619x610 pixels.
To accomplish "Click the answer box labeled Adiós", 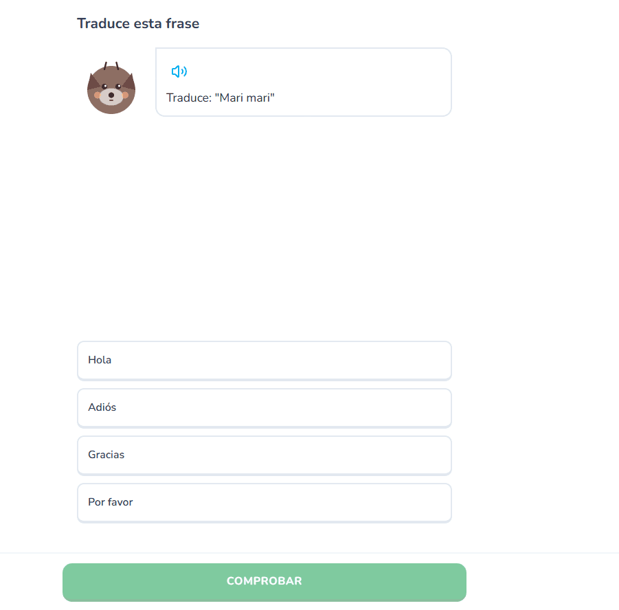I will click(264, 407).
